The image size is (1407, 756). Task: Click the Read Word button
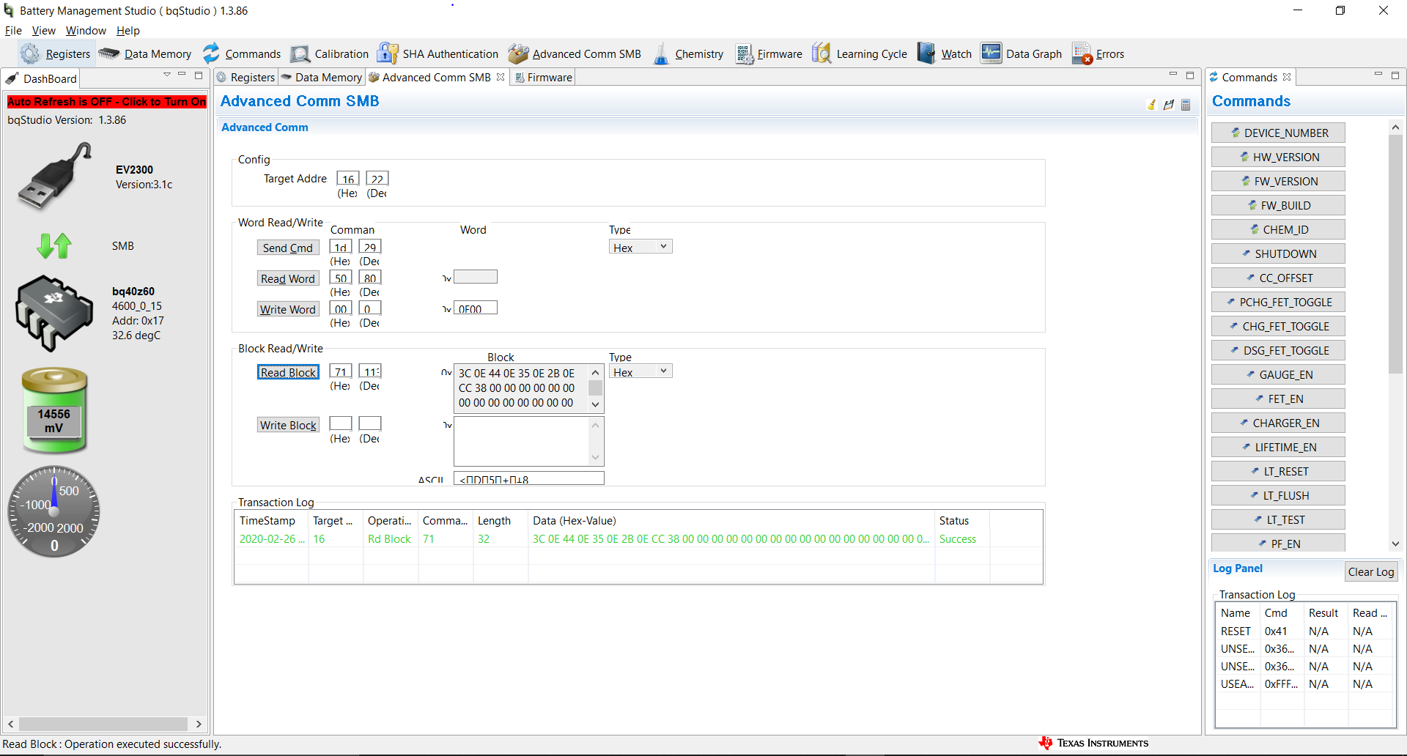pos(288,278)
